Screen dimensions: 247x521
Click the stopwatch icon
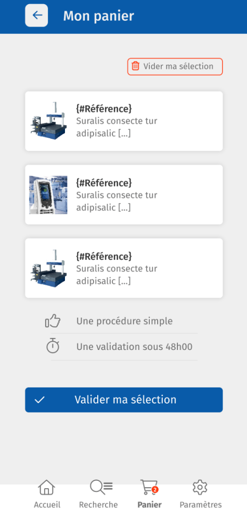tap(53, 346)
